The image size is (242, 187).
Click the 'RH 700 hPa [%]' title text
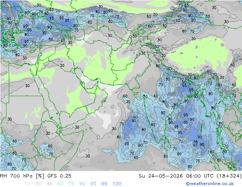[22, 176]
